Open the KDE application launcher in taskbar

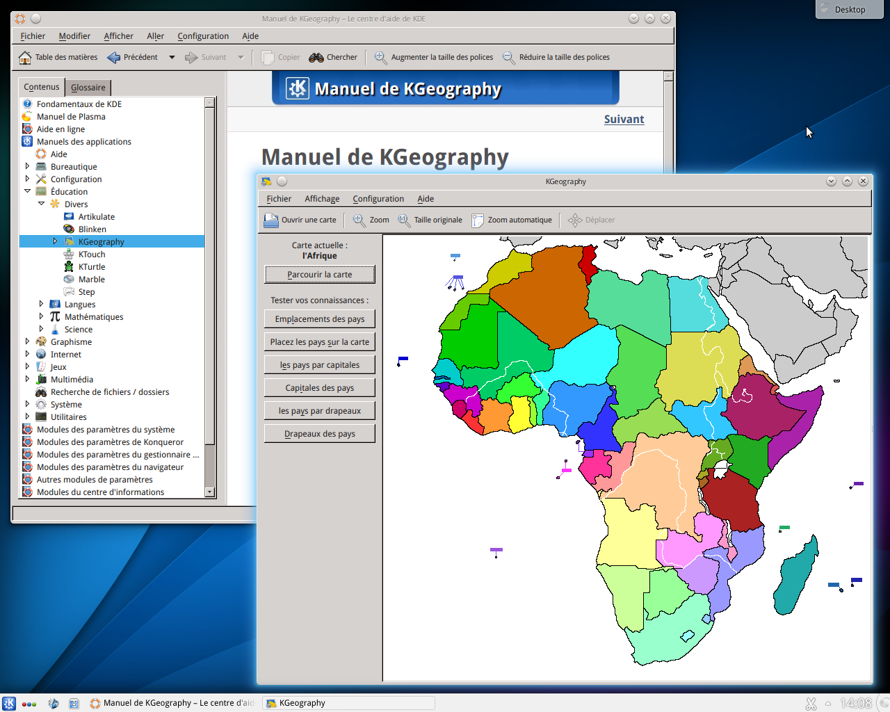9,704
